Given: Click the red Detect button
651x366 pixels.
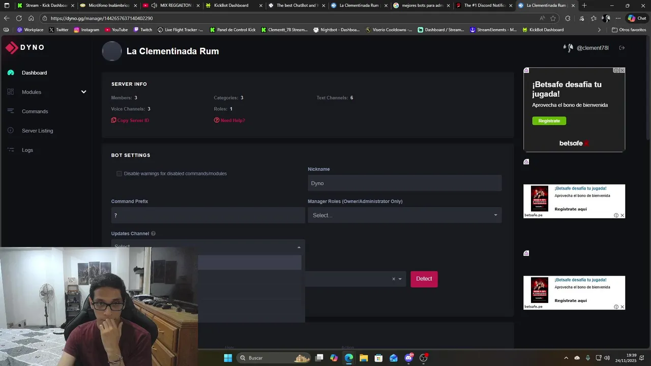Looking at the screenshot, I should (x=424, y=279).
